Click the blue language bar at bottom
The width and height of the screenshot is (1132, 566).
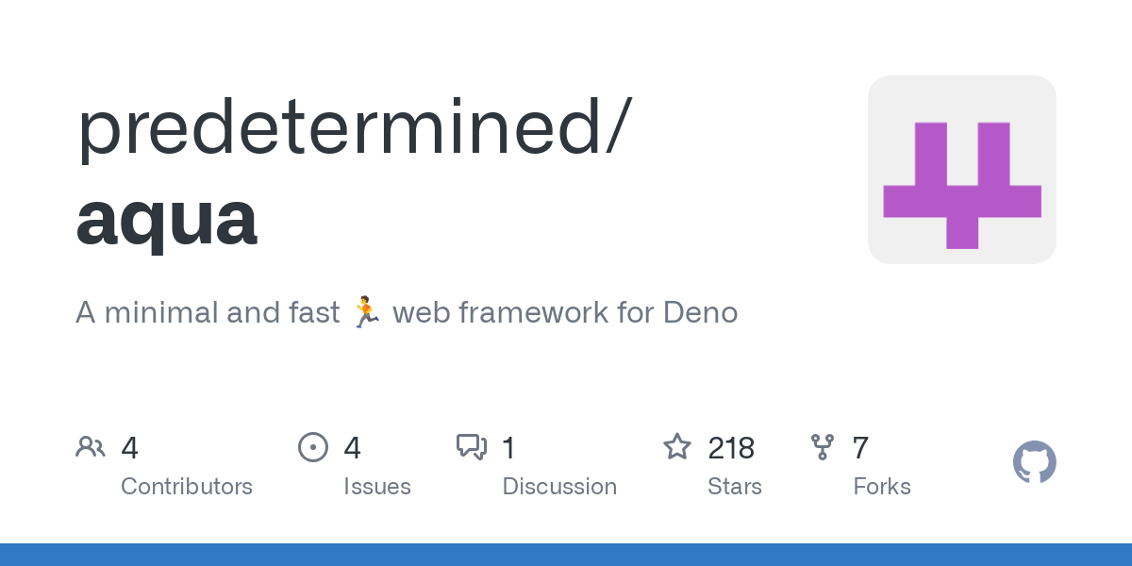[566, 555]
